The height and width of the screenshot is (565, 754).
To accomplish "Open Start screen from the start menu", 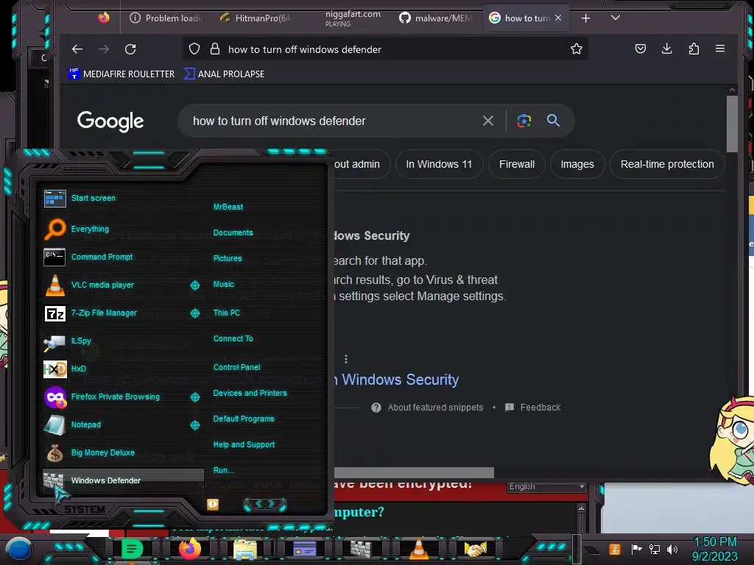I will [94, 198].
